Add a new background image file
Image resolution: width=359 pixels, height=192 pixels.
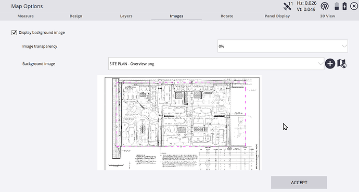(x=330, y=64)
